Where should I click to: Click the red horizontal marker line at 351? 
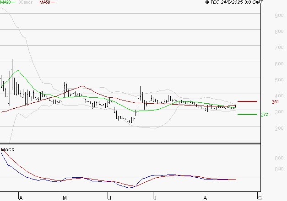coord(247,101)
